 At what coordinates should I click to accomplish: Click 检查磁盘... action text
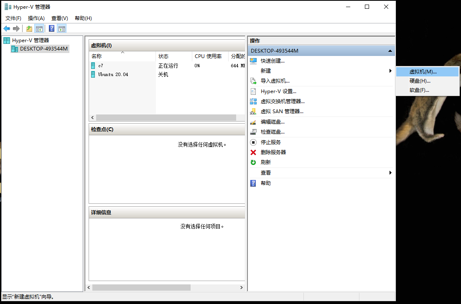(273, 132)
